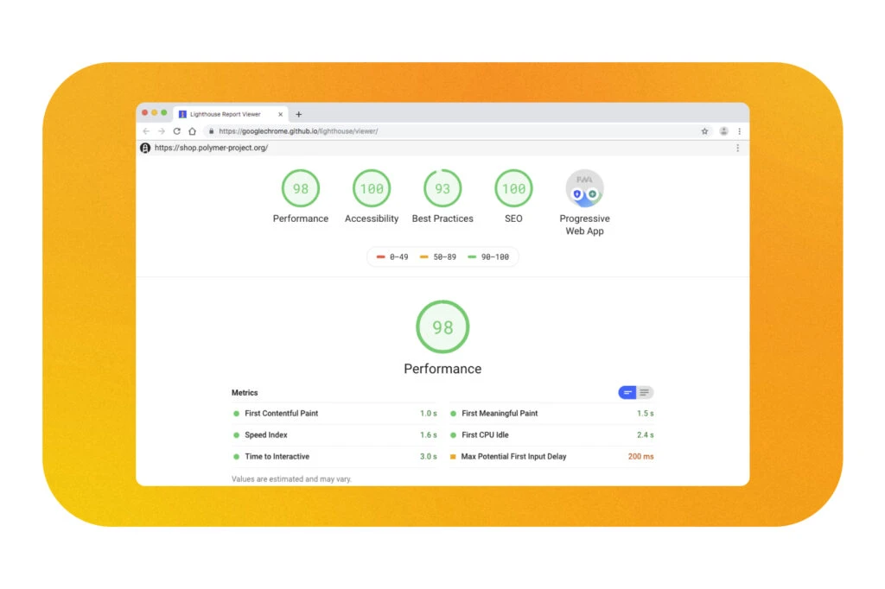Click the browser forward arrow
Viewport: 885px width, 589px height.
coord(162,131)
